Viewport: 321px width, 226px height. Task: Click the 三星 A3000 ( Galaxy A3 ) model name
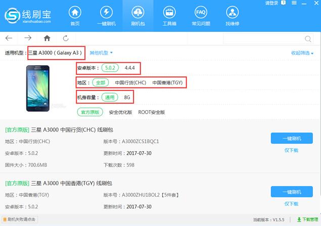[55, 53]
